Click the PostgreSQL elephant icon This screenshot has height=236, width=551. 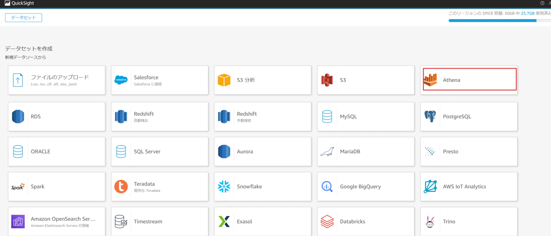tap(430, 116)
